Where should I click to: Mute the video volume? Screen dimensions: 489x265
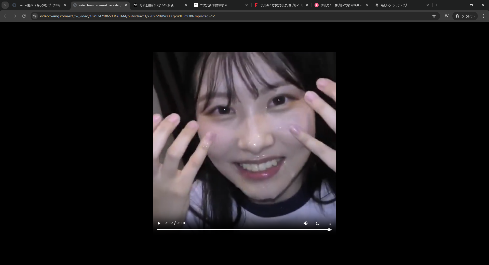pos(305,223)
